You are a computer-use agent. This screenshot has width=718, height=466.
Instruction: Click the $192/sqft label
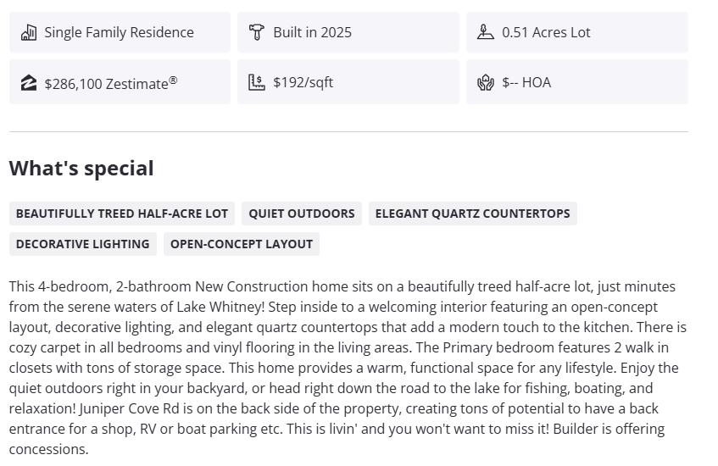303,82
